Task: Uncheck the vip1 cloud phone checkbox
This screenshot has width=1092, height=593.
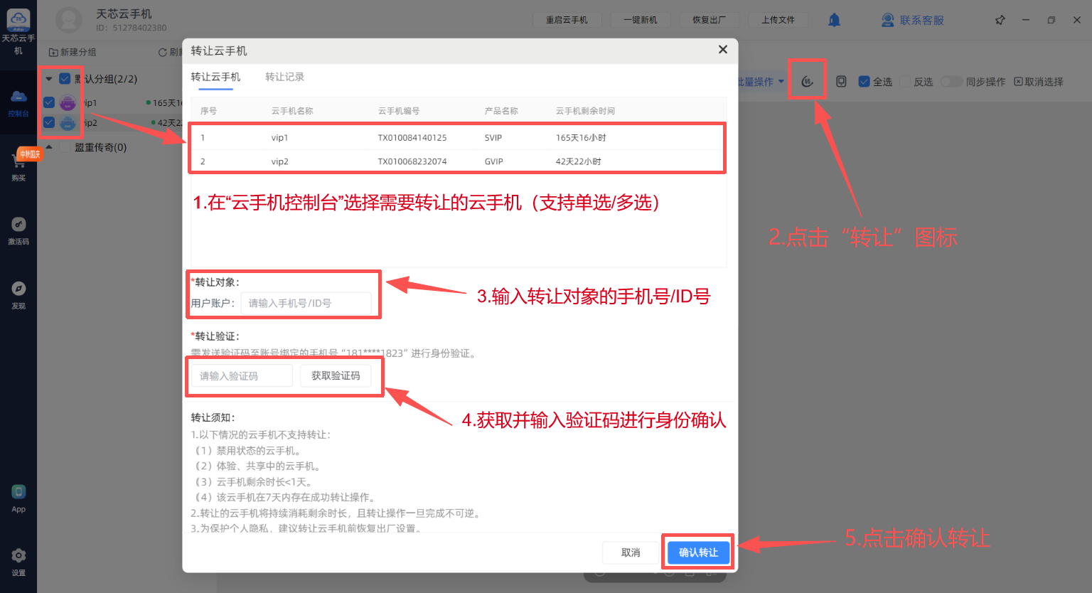Action: click(49, 102)
